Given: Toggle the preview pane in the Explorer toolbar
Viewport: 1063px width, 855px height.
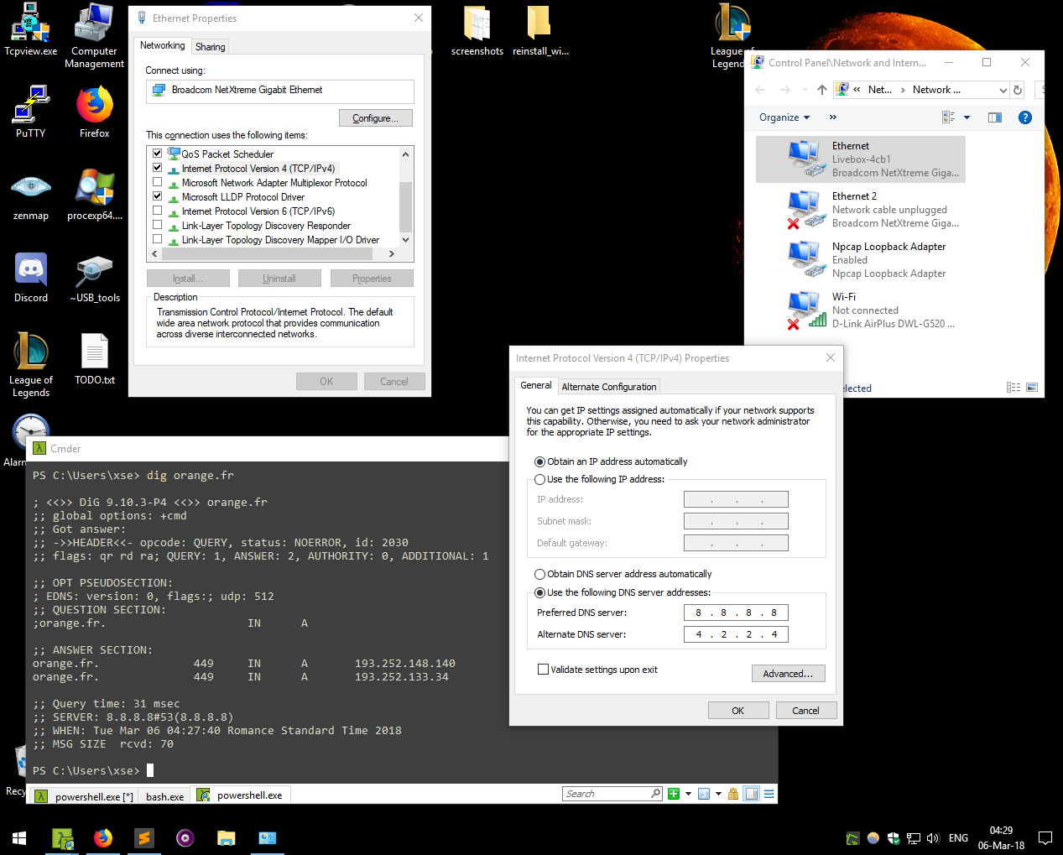Looking at the screenshot, I should tap(995, 117).
